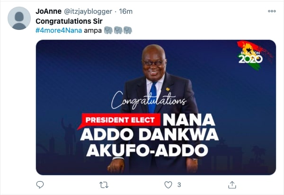Click the blue tie in the photo
Image resolution: width=284 pixels, height=195 pixels.
click(152, 97)
